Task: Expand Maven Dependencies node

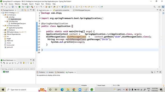Action: coord(3,34)
